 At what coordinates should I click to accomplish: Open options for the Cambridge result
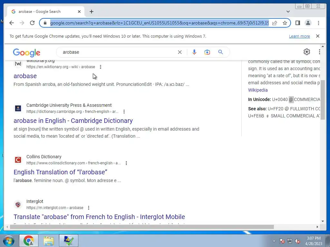coord(124,112)
